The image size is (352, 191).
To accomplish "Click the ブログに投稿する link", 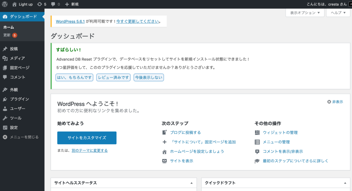I will tap(185, 133).
